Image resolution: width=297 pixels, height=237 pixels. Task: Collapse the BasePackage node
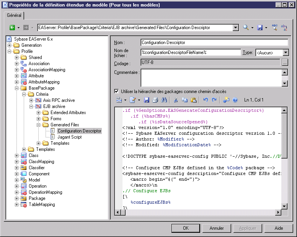(x=17, y=88)
